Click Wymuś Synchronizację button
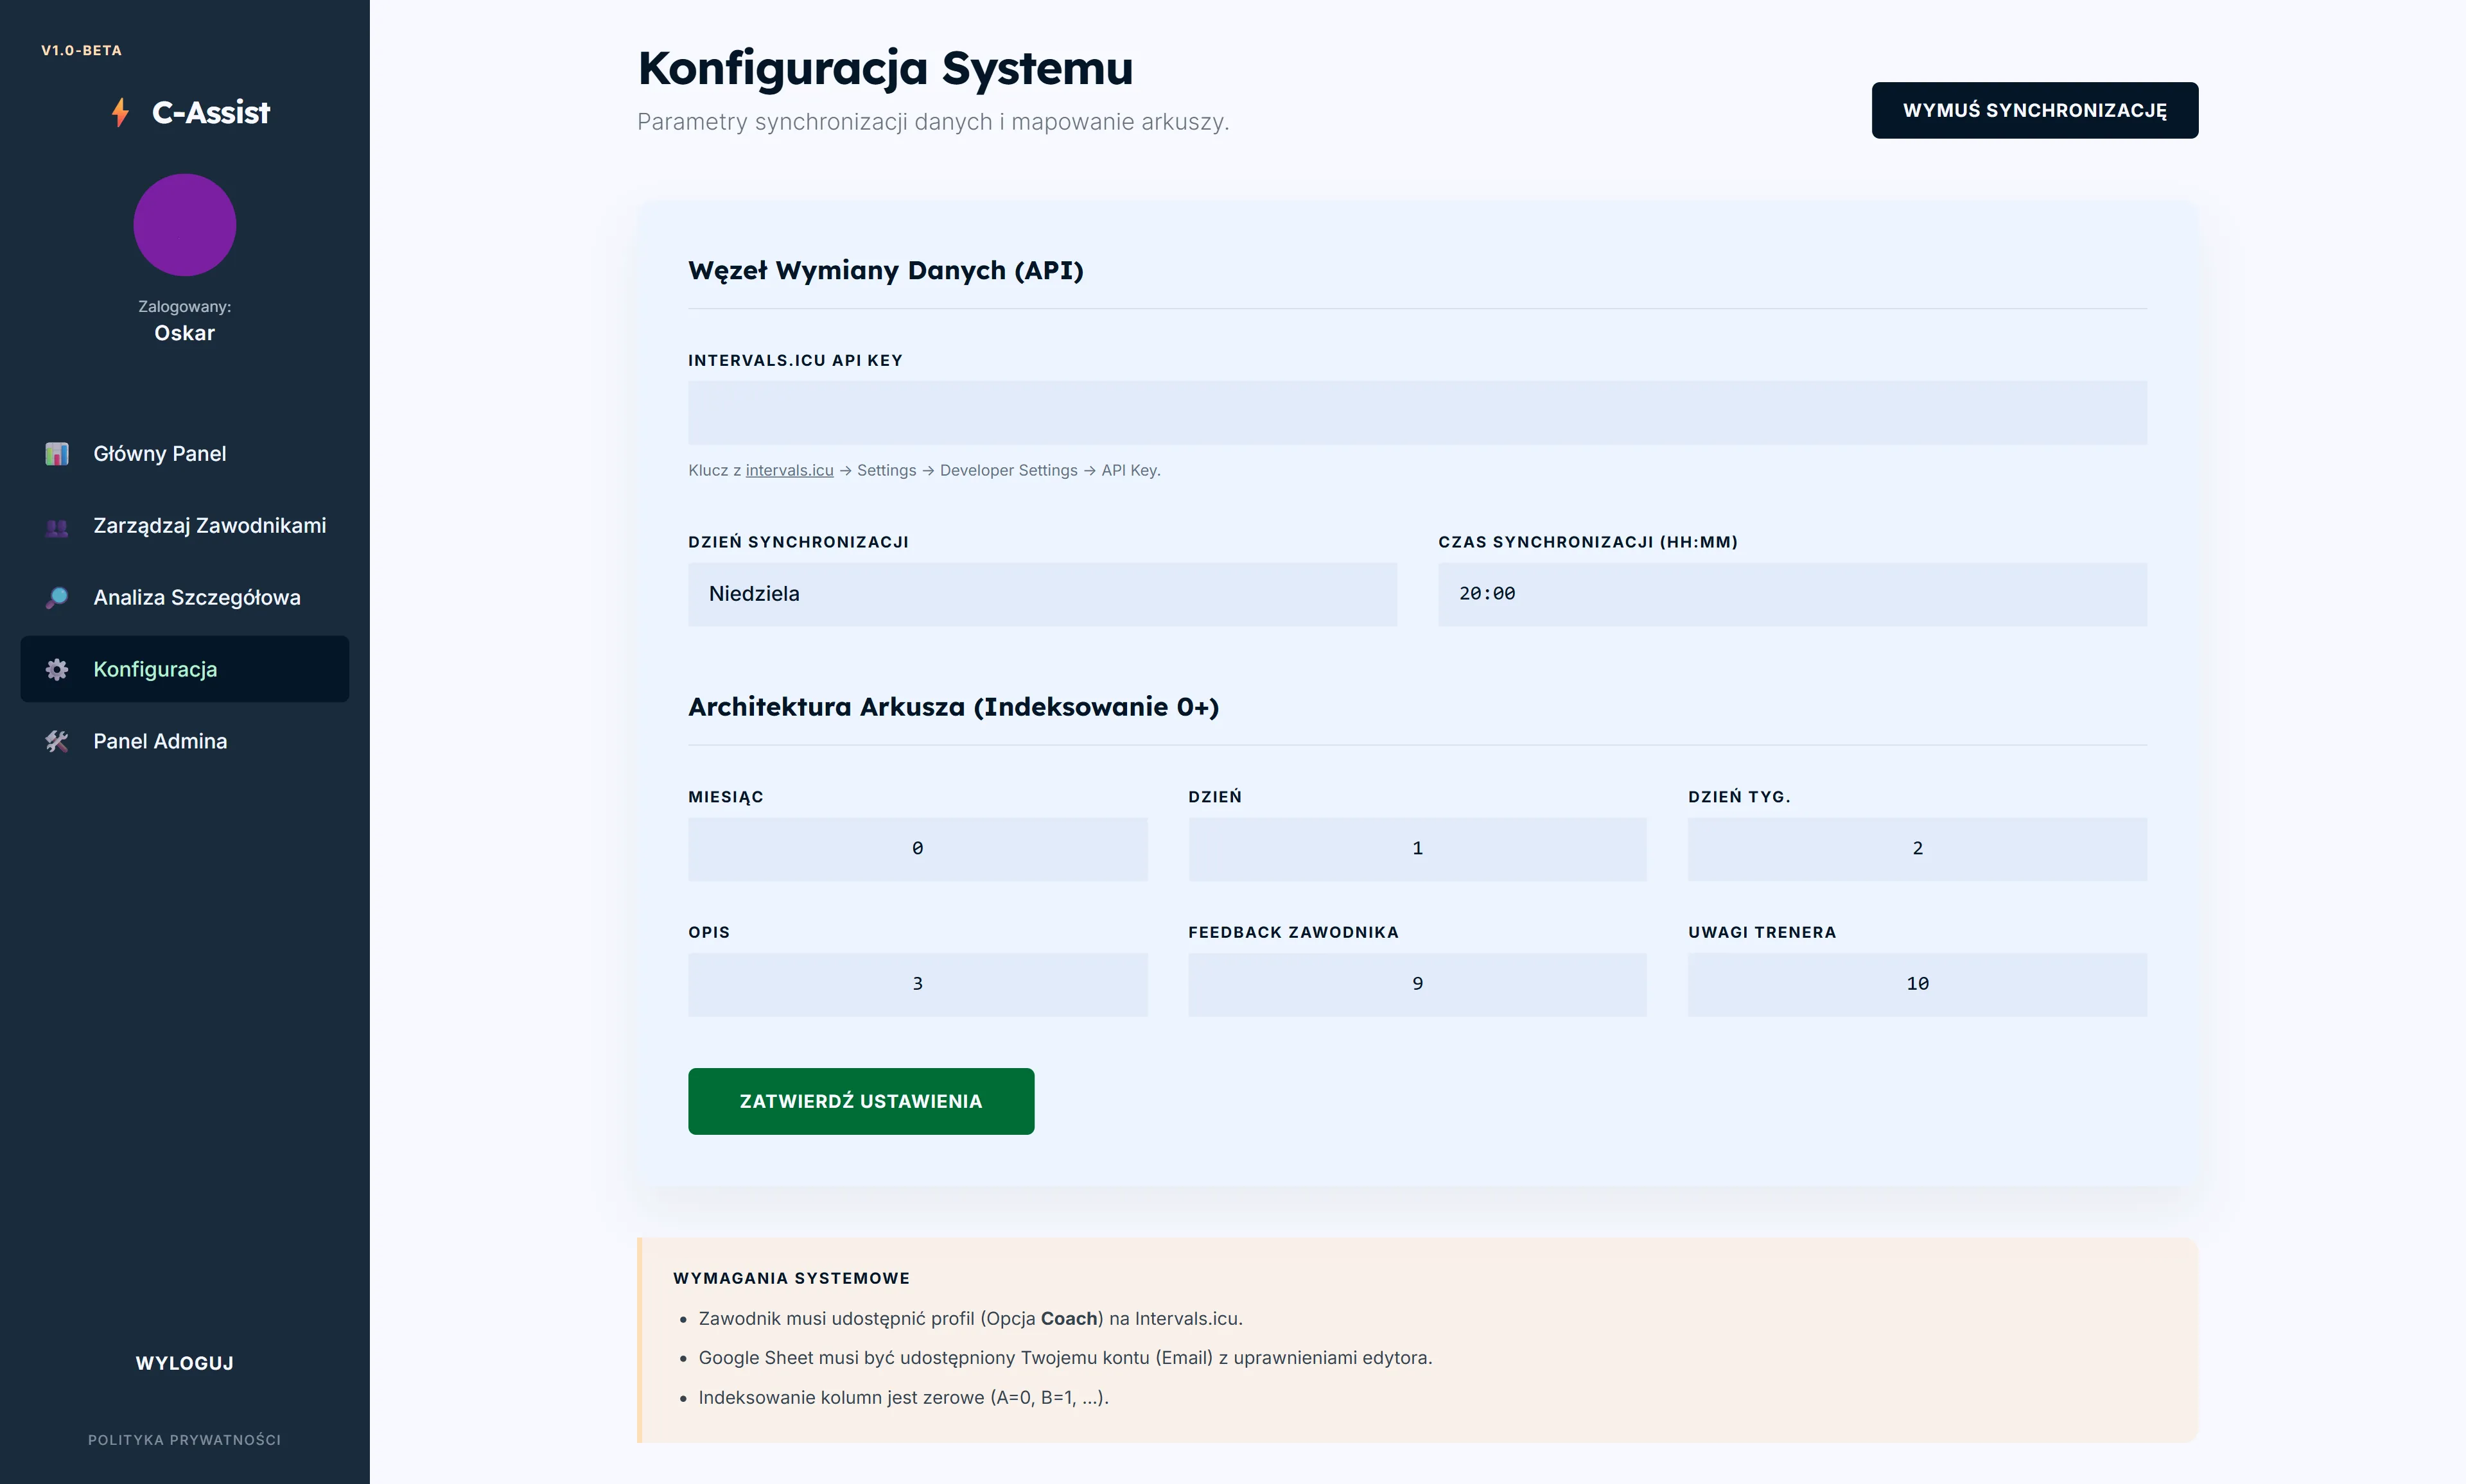Image resolution: width=2466 pixels, height=1484 pixels. click(x=2035, y=111)
